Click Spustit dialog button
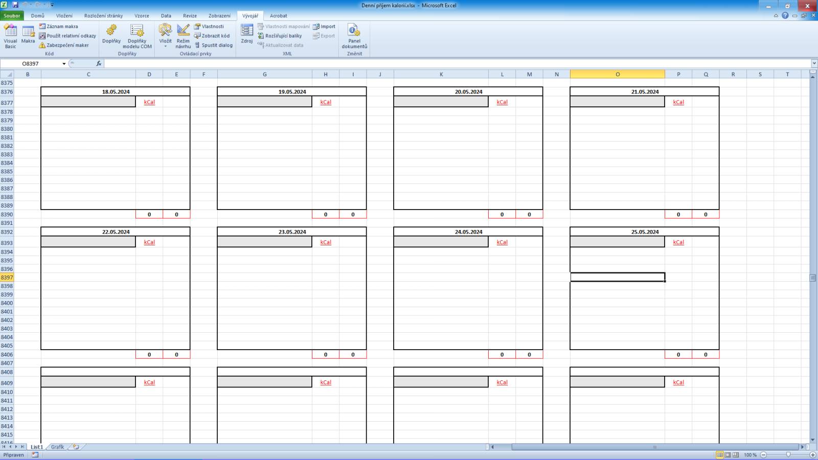 point(213,45)
